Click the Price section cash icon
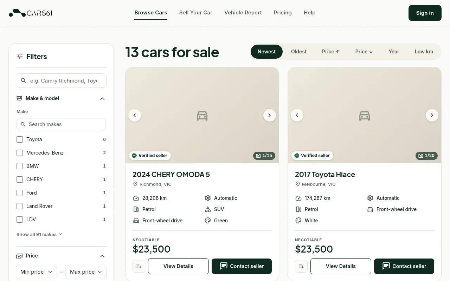 (20, 256)
